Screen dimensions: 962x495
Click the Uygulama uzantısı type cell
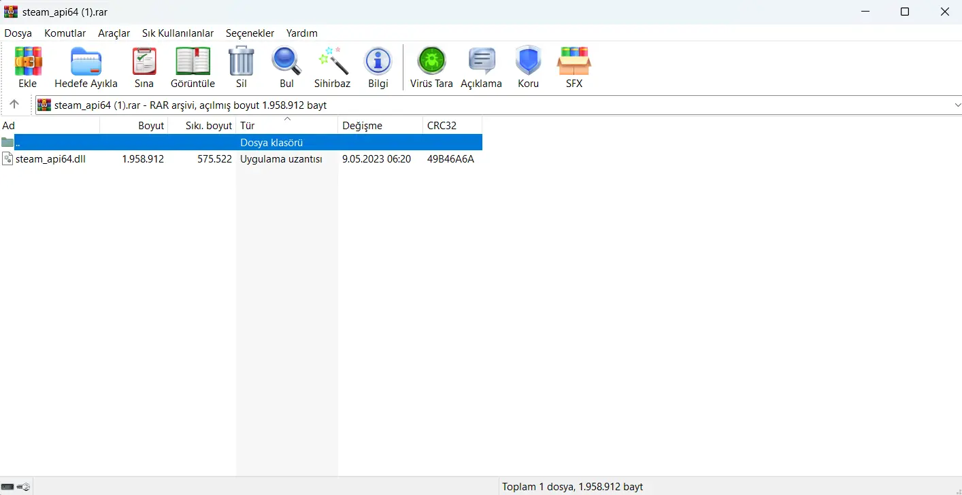tap(281, 159)
